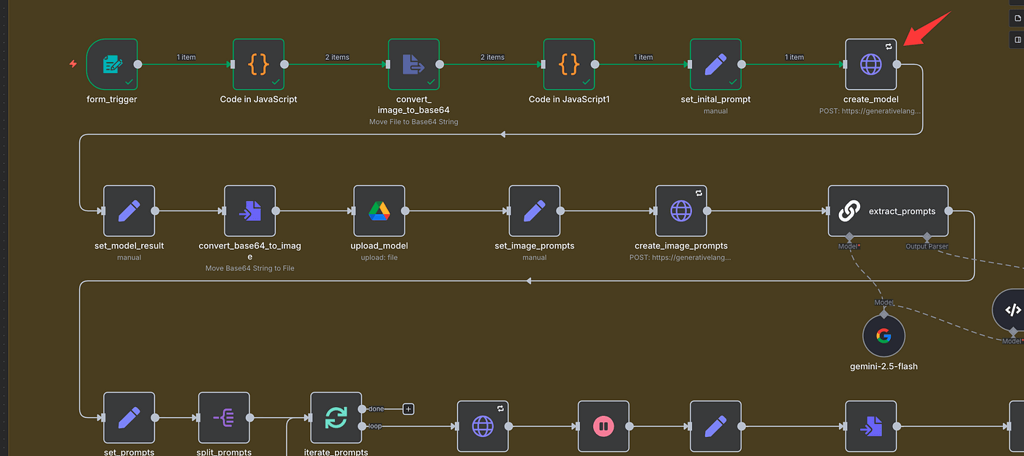The image size is (1024, 456).
Task: Click the '2 items' label after Code in JavaScript
Action: coord(336,57)
